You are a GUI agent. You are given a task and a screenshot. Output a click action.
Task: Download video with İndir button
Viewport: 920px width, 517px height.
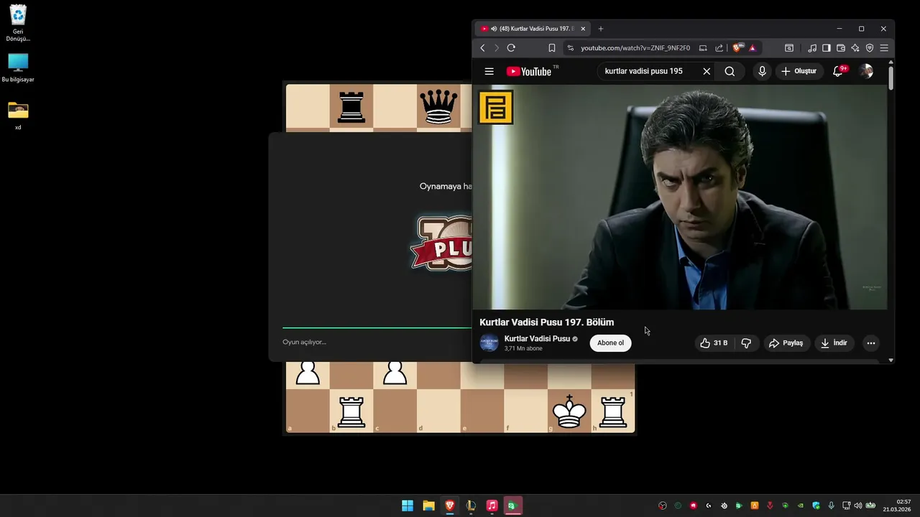click(x=834, y=343)
